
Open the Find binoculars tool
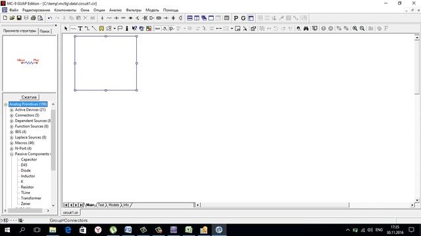click(306, 28)
